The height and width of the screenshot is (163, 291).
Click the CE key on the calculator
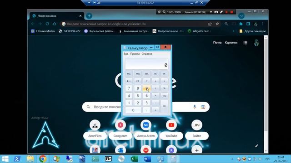(138, 81)
